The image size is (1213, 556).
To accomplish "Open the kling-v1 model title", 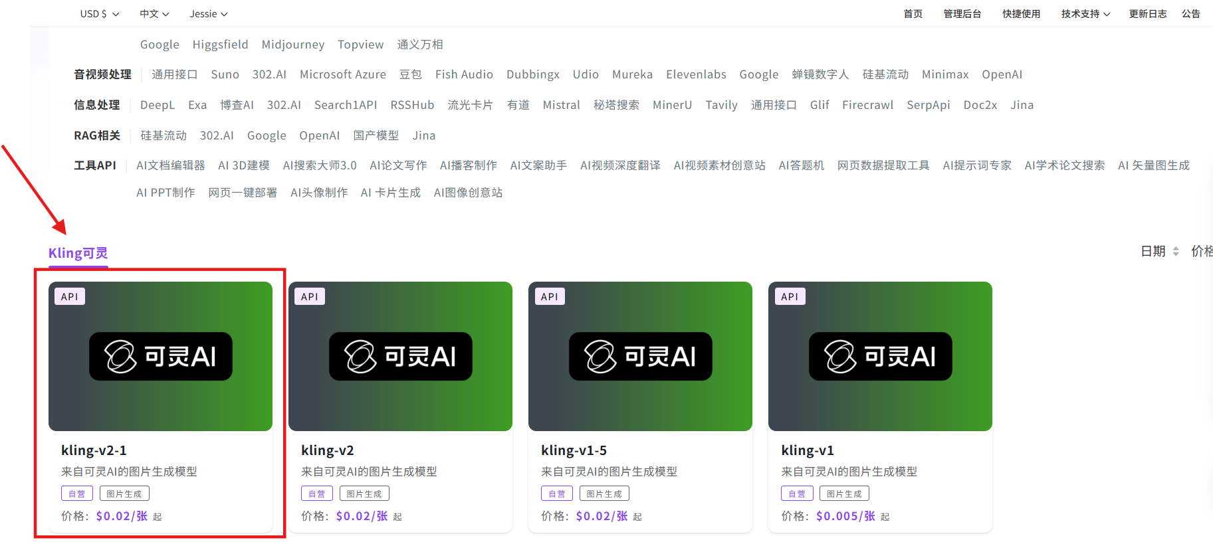I will (x=808, y=450).
